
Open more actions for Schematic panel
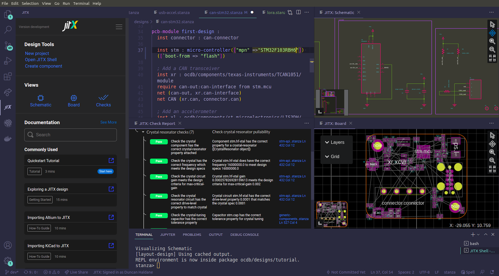pyautogui.click(x=491, y=12)
